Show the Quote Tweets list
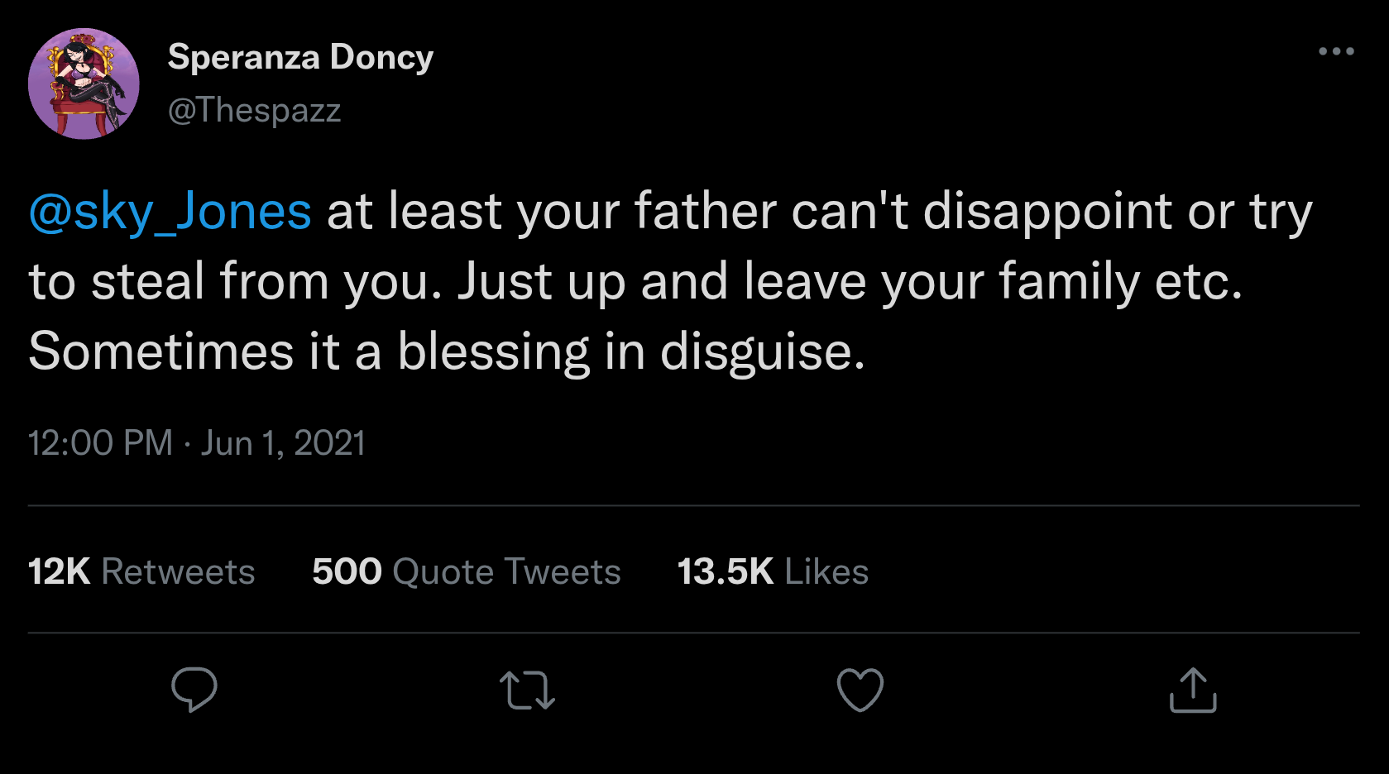The width and height of the screenshot is (1389, 774). tap(506, 571)
